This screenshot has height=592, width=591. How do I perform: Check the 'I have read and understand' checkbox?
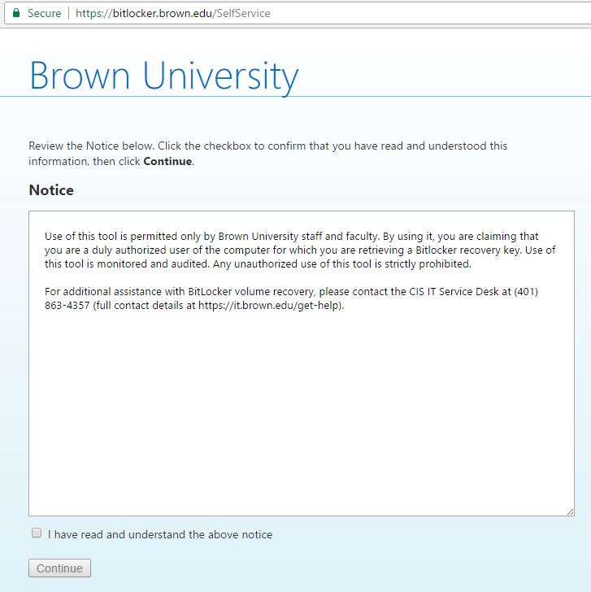(37, 533)
